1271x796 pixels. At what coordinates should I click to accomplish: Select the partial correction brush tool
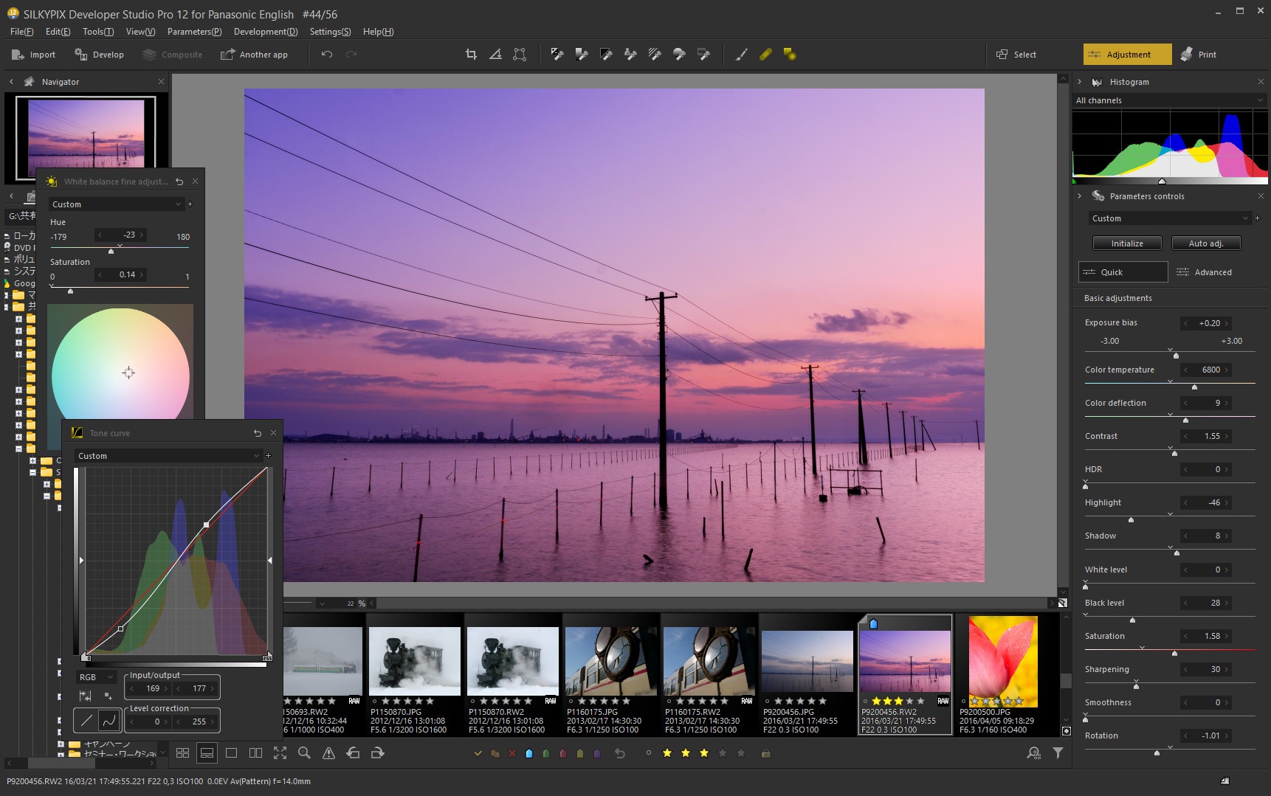[x=741, y=54]
